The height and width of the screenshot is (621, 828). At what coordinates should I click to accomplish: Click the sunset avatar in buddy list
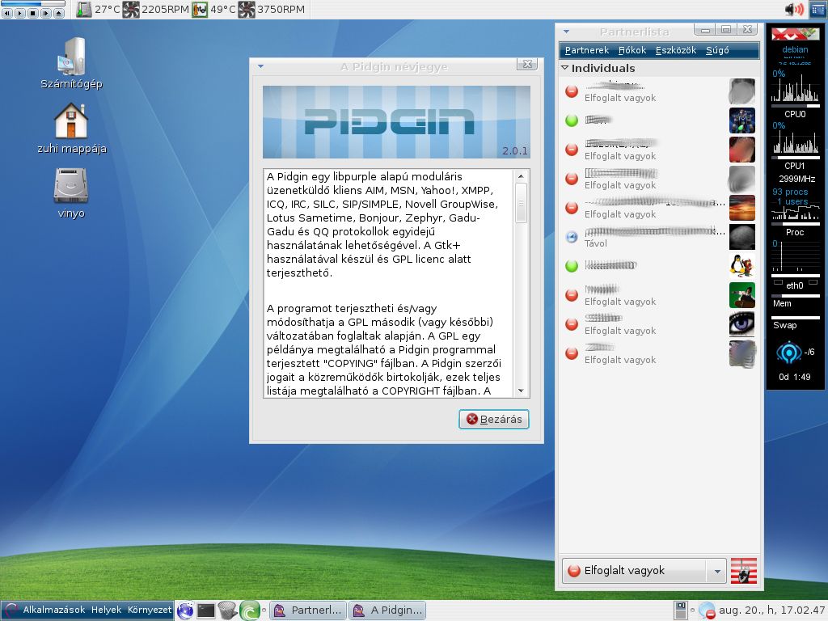(742, 208)
